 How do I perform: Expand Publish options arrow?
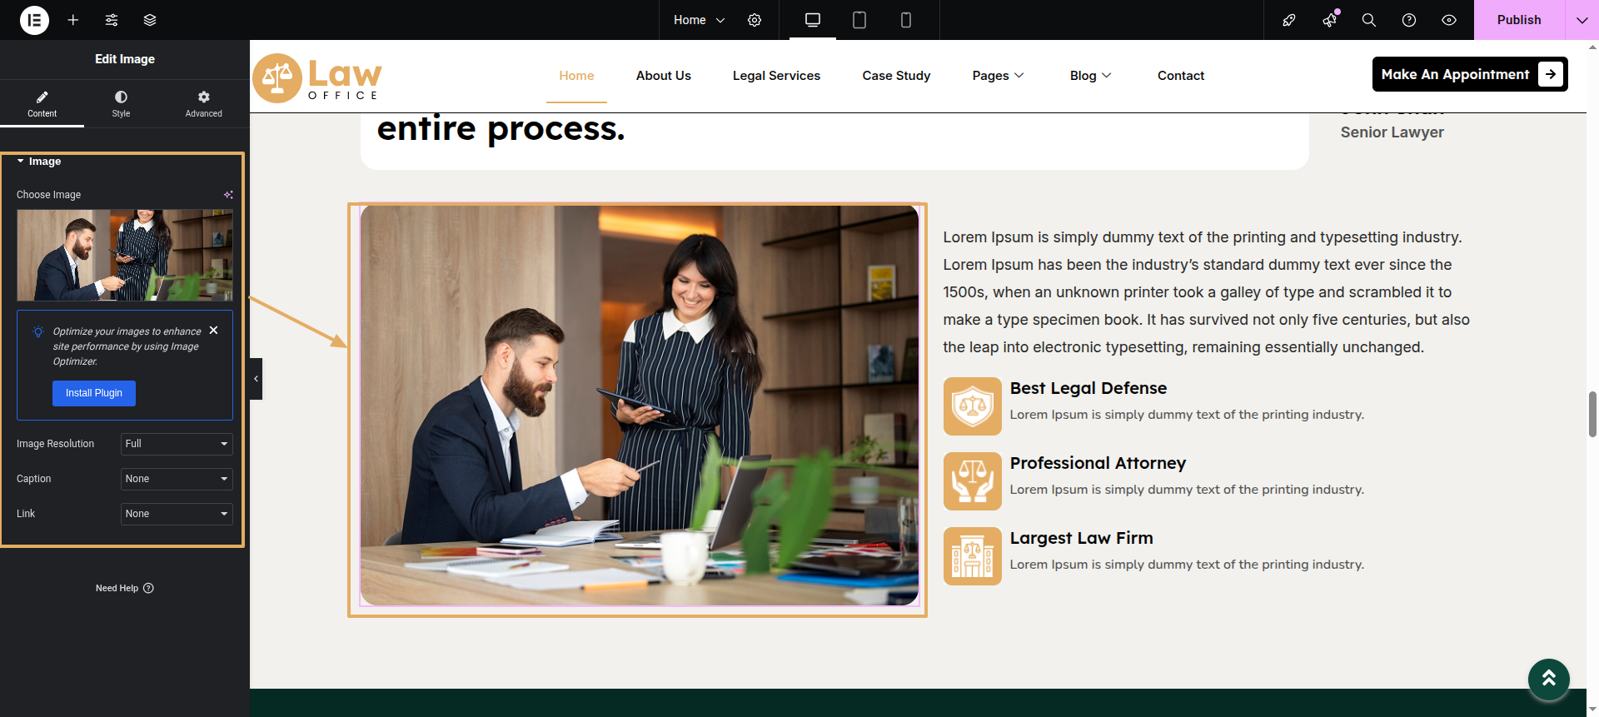[x=1582, y=20]
